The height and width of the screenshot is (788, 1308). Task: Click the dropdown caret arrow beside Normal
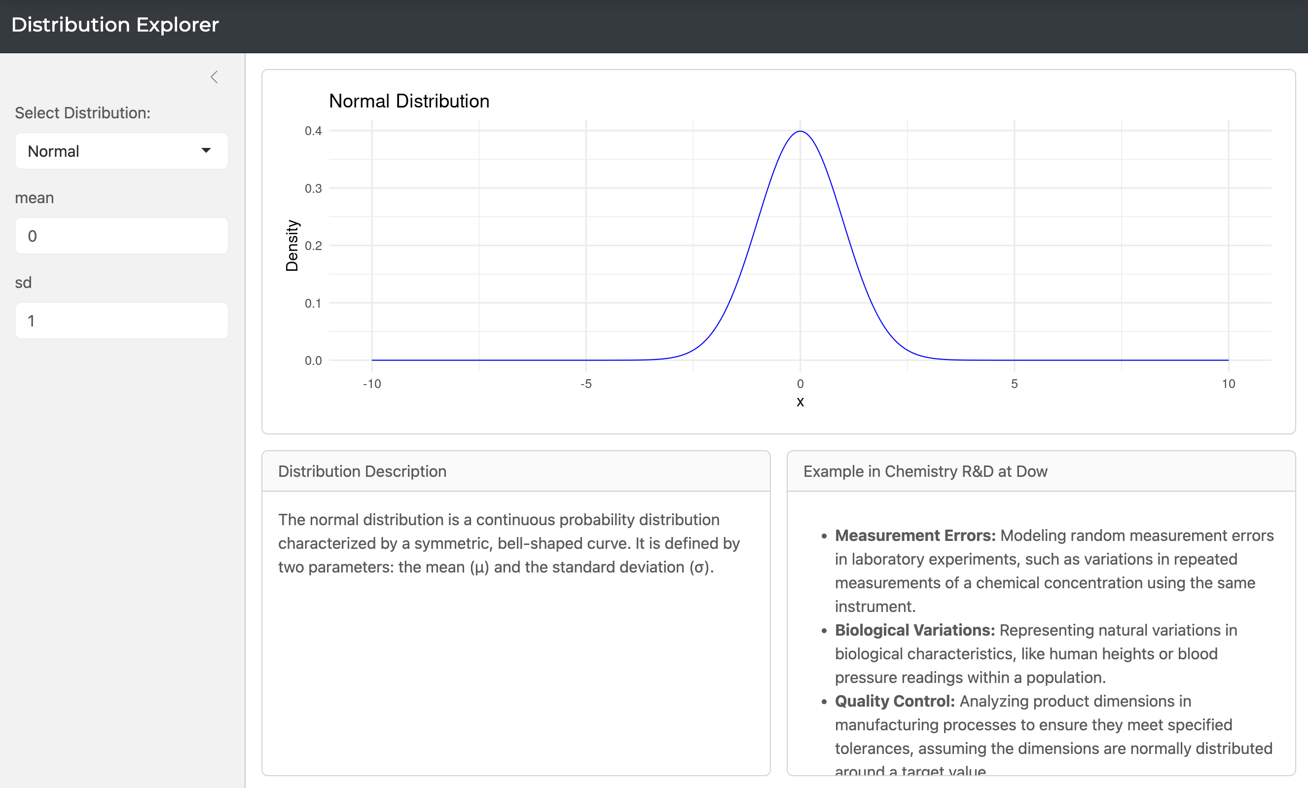pos(206,151)
